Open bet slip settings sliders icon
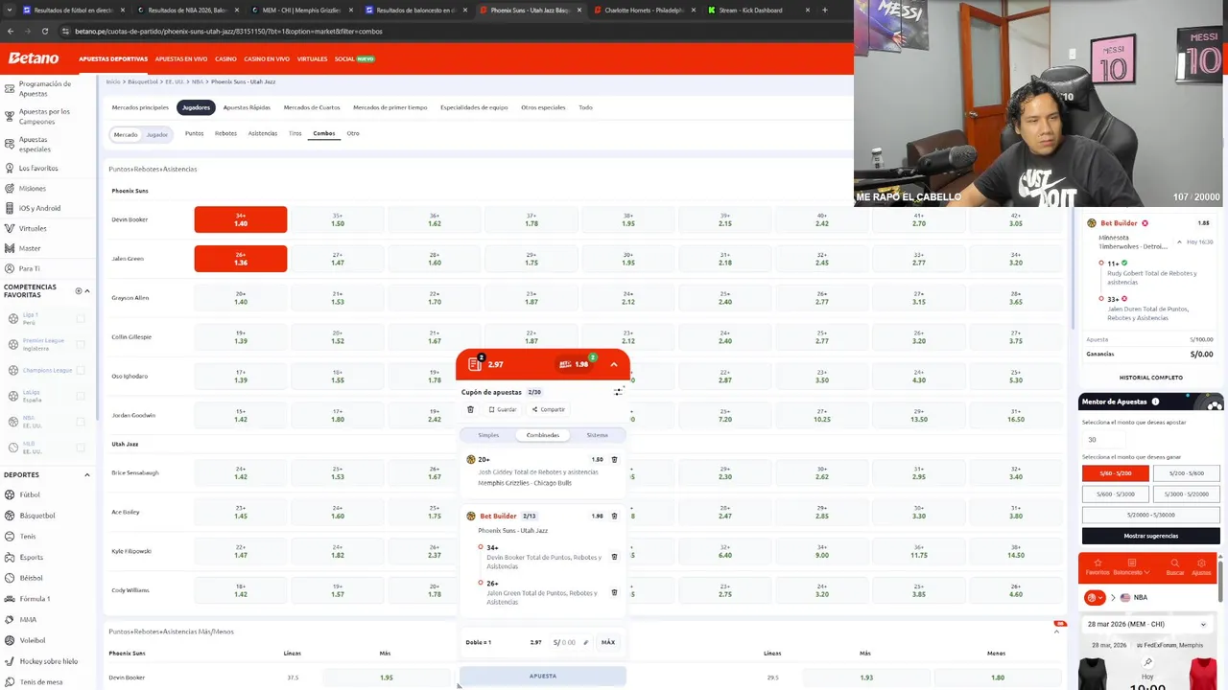The height and width of the screenshot is (690, 1228). tap(618, 392)
